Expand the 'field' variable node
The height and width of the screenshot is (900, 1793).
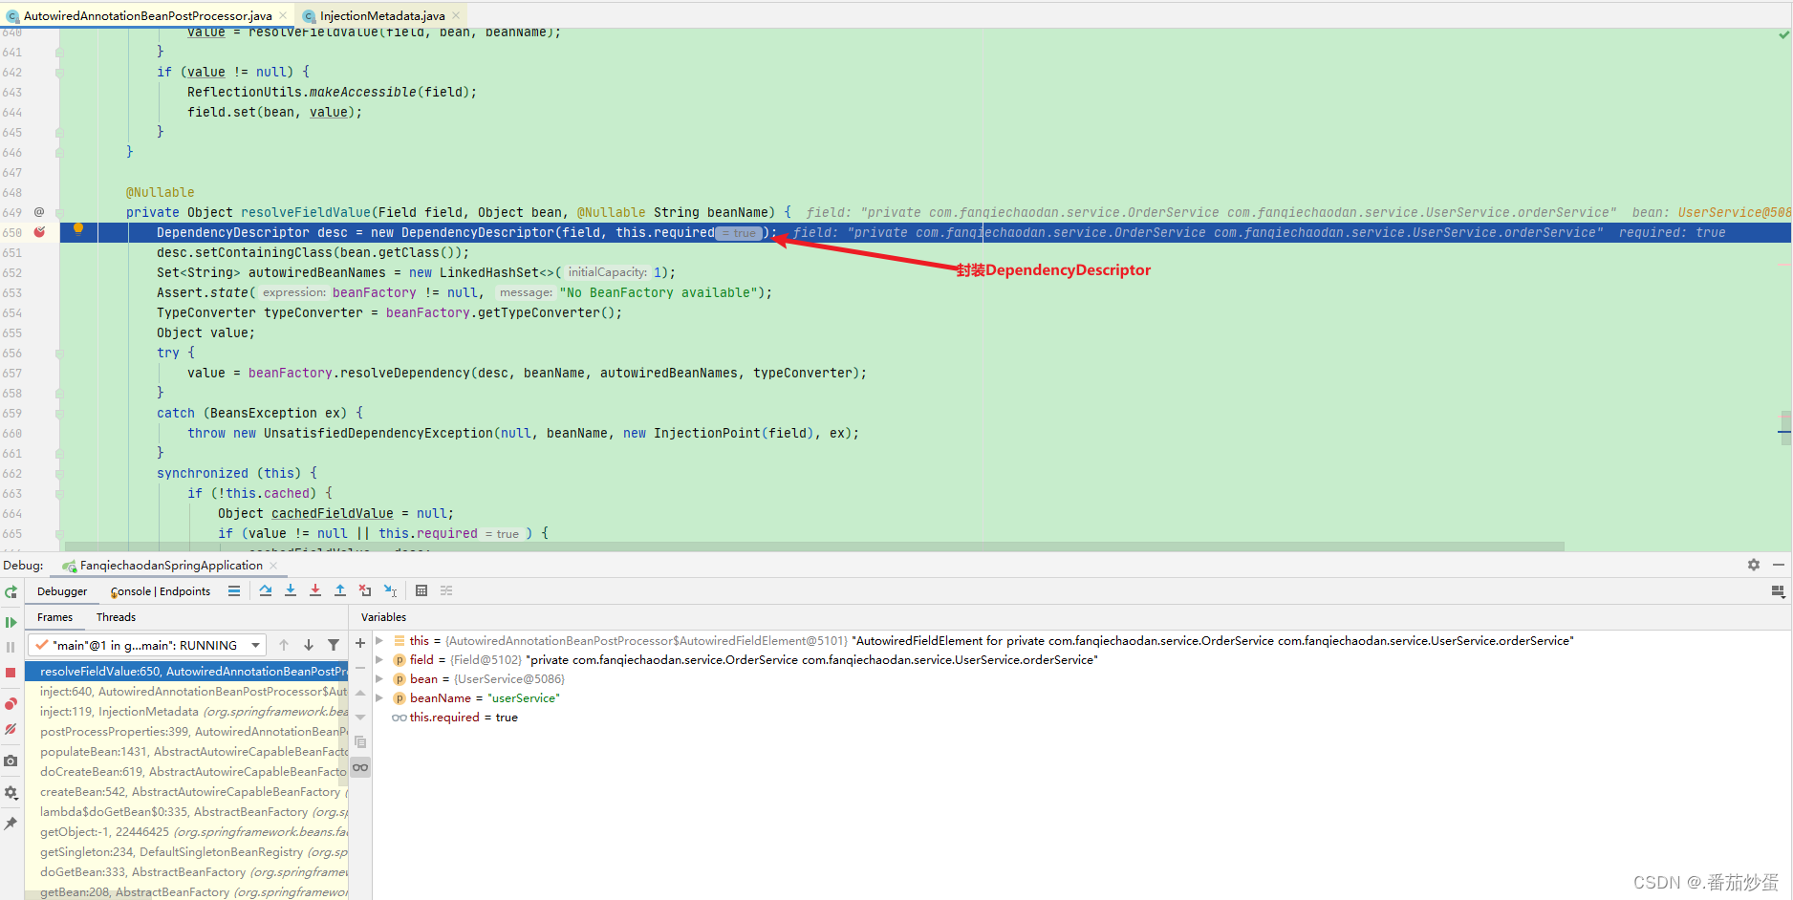[x=379, y=660]
